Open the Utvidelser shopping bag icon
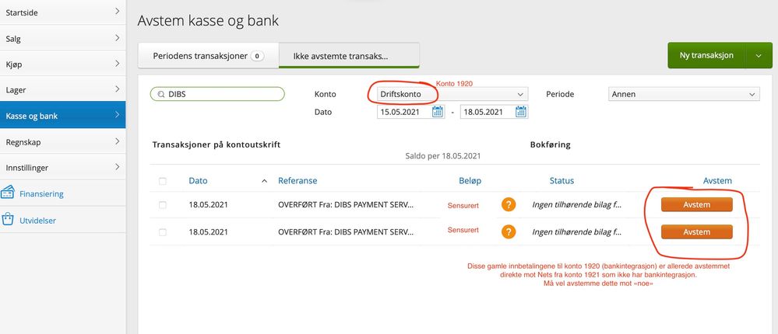This screenshot has height=334, width=778. [8, 219]
